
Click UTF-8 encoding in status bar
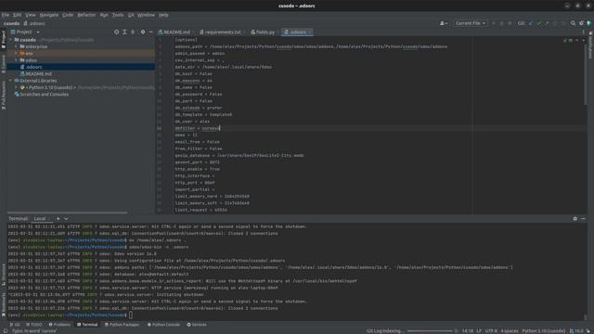point(491,331)
